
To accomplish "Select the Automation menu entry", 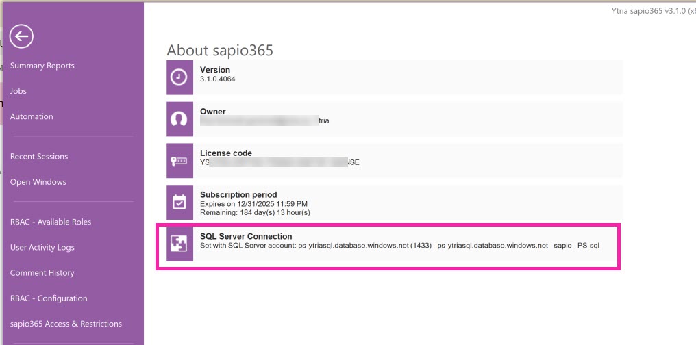I will 32,116.
